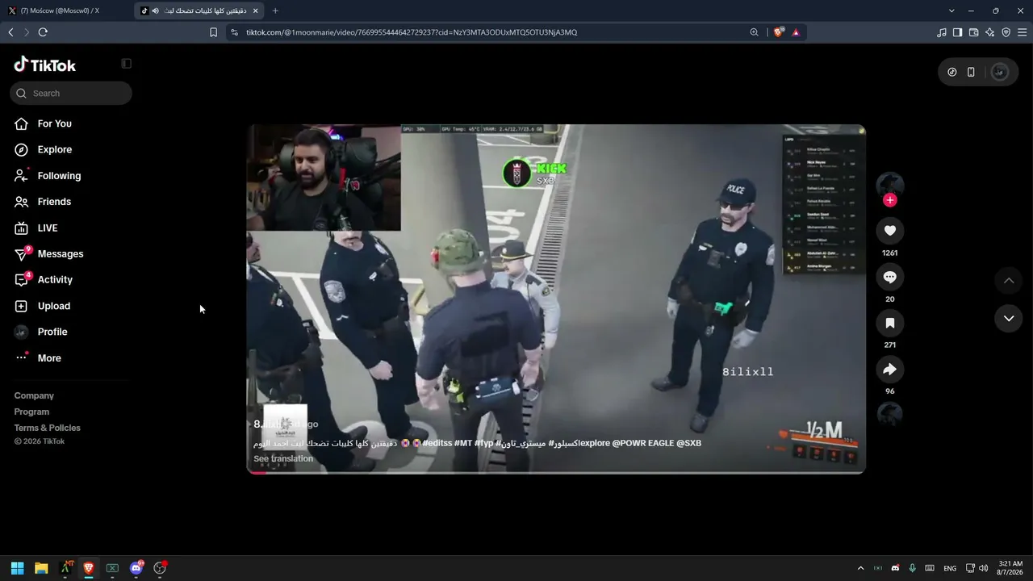This screenshot has width=1033, height=581.
Task: Open the sound disc below the share button
Action: (x=890, y=415)
